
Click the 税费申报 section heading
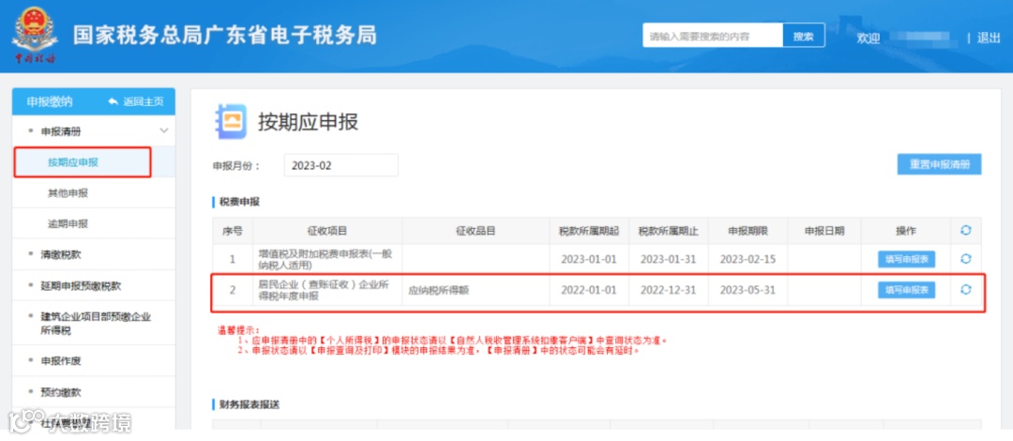pyautogui.click(x=240, y=203)
